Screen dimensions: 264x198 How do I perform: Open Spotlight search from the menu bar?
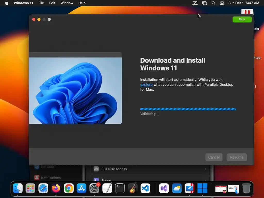[x=213, y=3]
